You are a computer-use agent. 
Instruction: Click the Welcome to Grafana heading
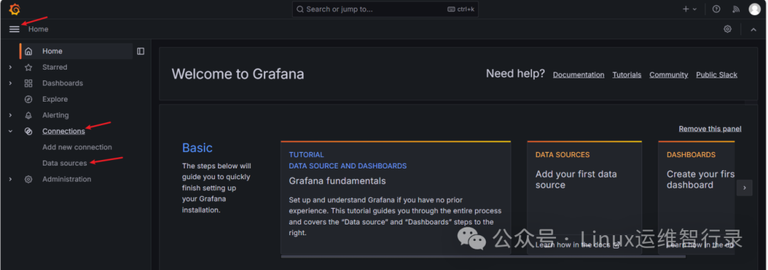(x=238, y=75)
